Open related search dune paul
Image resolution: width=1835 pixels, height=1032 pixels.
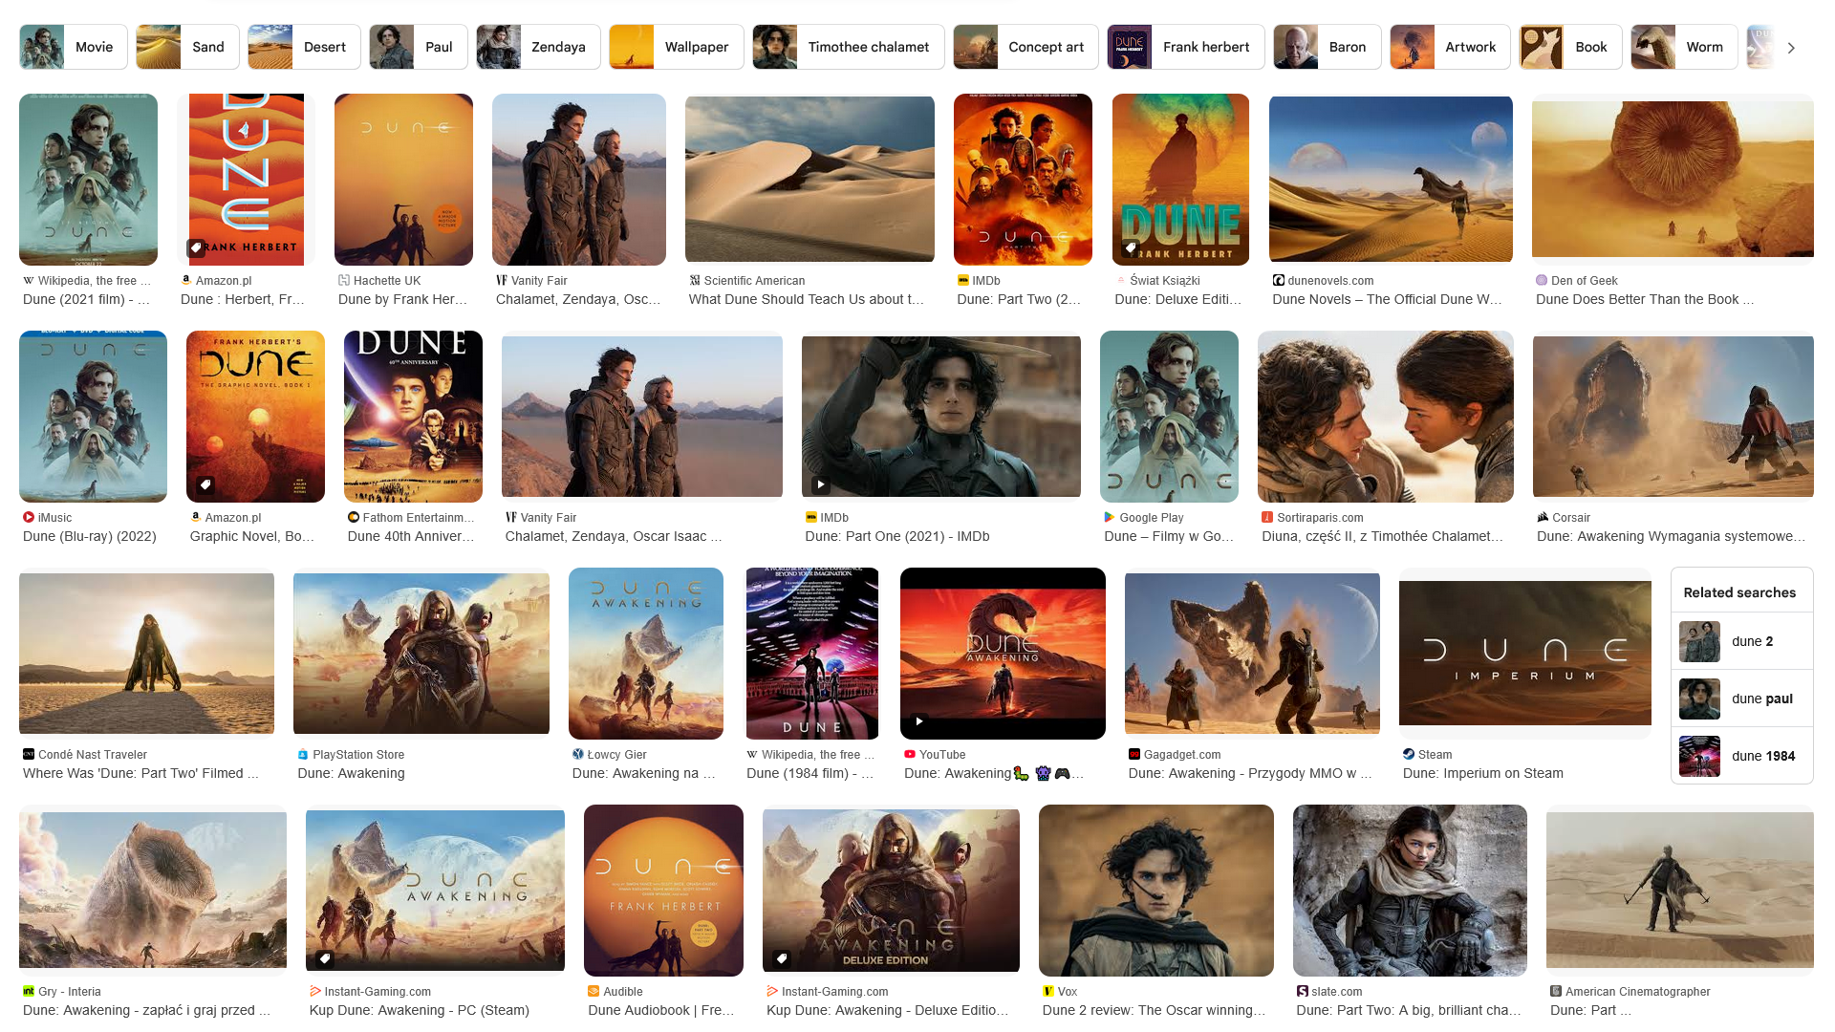click(1741, 699)
